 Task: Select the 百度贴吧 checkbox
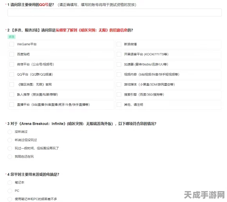click(x=12, y=54)
